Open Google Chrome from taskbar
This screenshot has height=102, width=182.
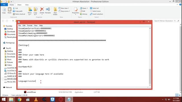[x=19, y=99]
